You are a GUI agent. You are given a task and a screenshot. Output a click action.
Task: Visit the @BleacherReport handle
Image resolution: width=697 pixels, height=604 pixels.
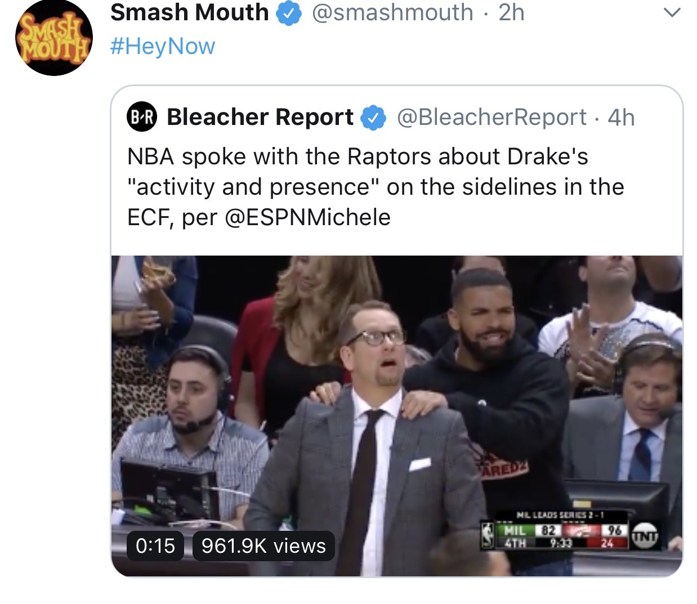click(x=492, y=117)
